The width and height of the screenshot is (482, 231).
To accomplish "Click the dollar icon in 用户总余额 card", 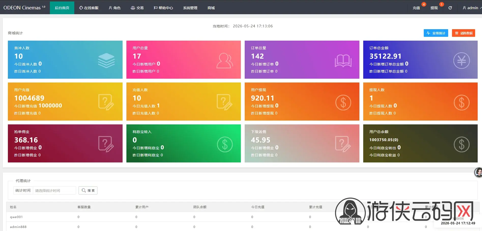I will [461, 144].
